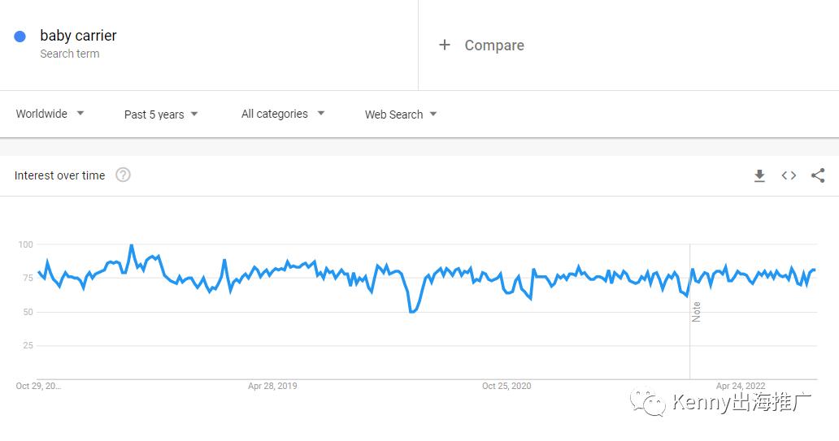
Task: Click the Note marker on chart
Action: coord(696,312)
